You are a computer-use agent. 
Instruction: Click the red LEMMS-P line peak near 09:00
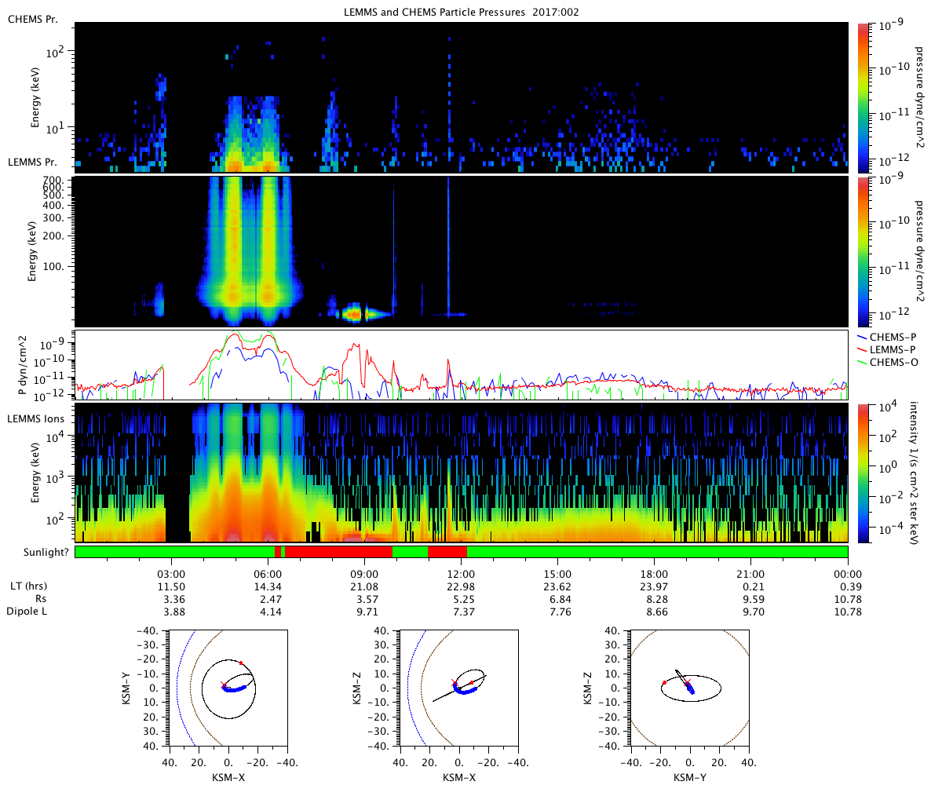355,346
